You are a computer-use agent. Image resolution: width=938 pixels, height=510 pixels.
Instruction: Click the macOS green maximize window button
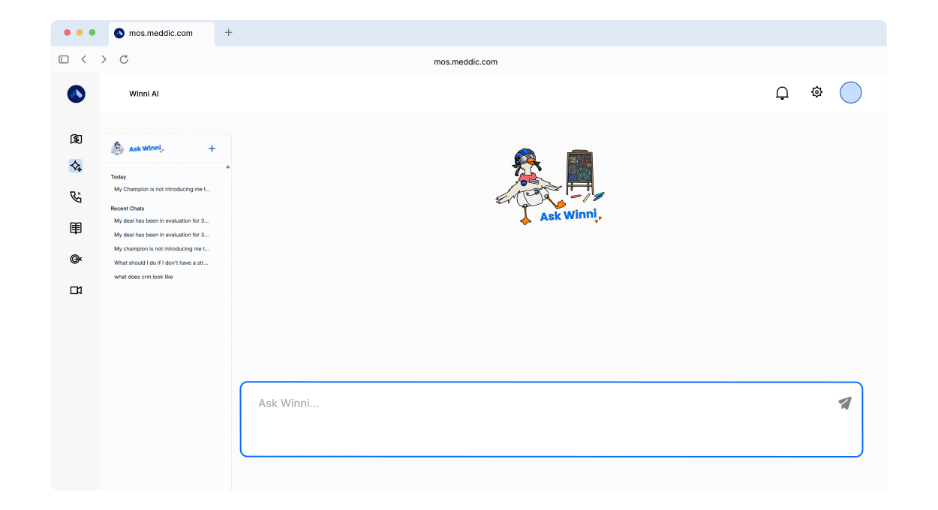pyautogui.click(x=92, y=32)
